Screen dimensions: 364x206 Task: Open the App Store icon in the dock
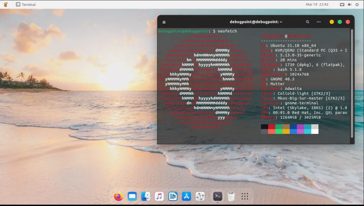pos(186,196)
